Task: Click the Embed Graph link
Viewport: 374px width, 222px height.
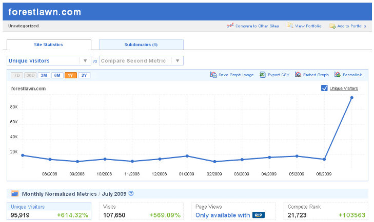Action: [316, 75]
